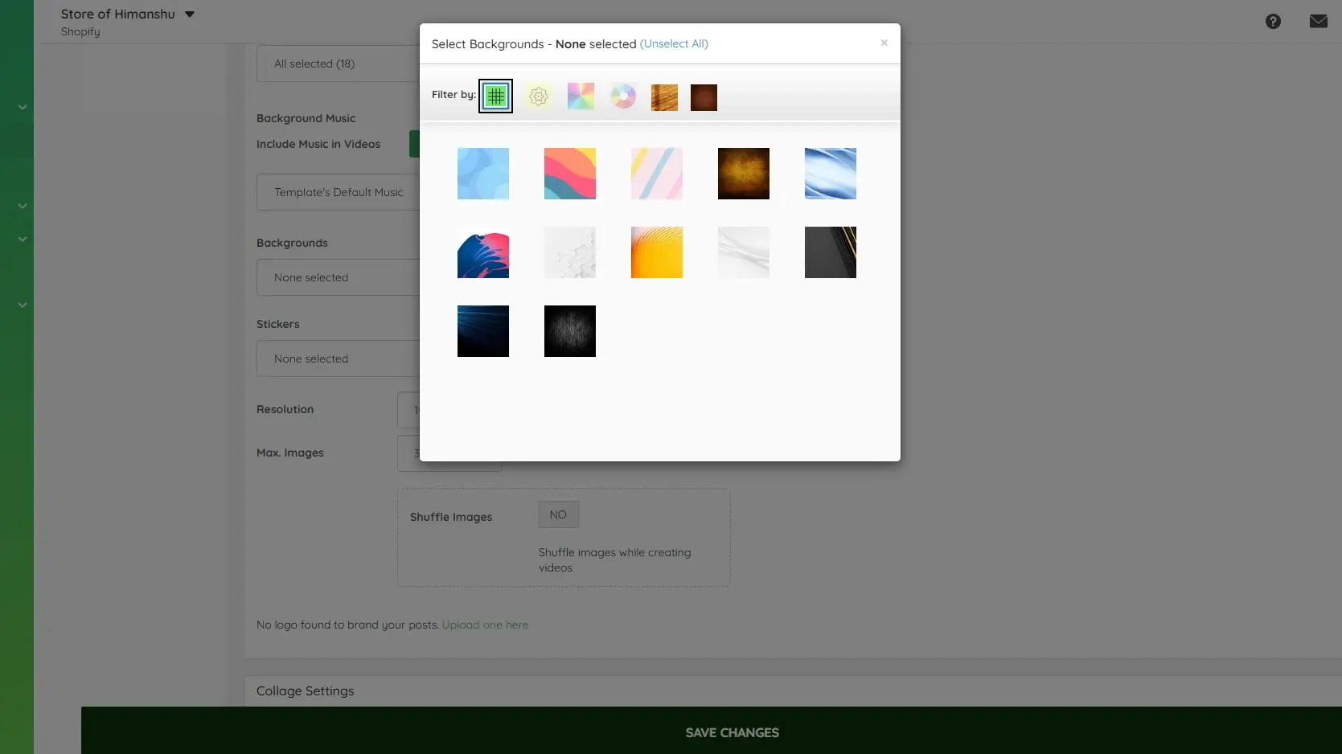The height and width of the screenshot is (754, 1342).
Task: Pick the blue and white silk background
Action: point(831,174)
